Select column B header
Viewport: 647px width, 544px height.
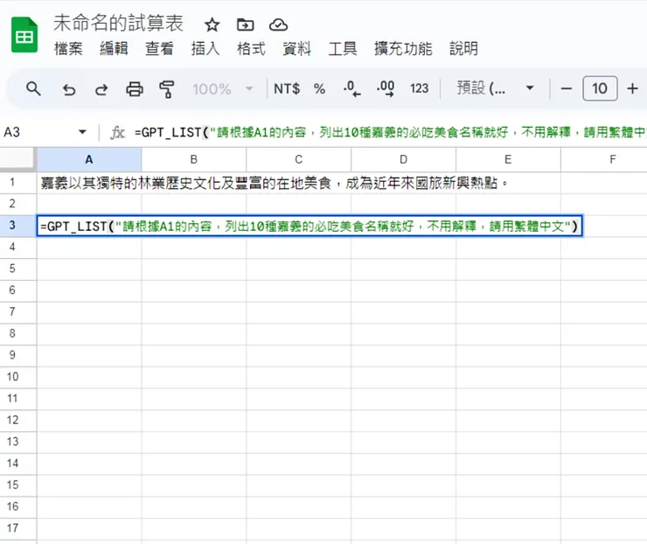pyautogui.click(x=193, y=159)
